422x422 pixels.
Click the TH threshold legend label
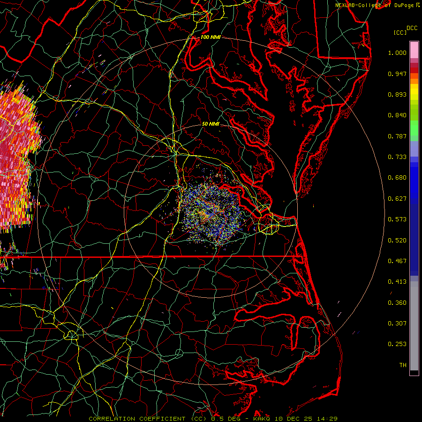tap(403, 365)
